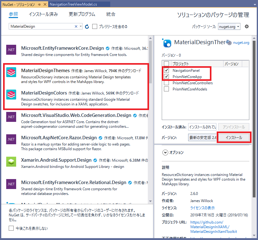Click details pane scroll down arrow
Viewport: 258px width, 240px height.
[254, 236]
